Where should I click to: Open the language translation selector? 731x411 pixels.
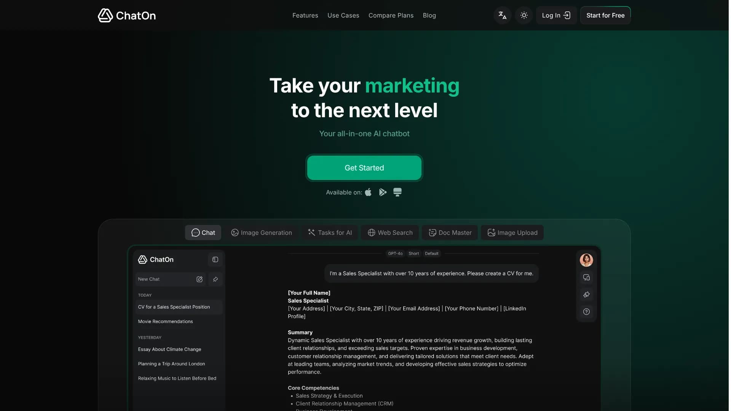pos(502,15)
